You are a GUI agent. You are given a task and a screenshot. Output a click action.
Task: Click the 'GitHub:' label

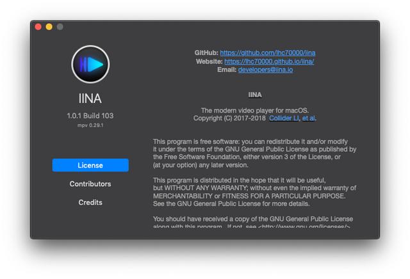tap(206, 52)
